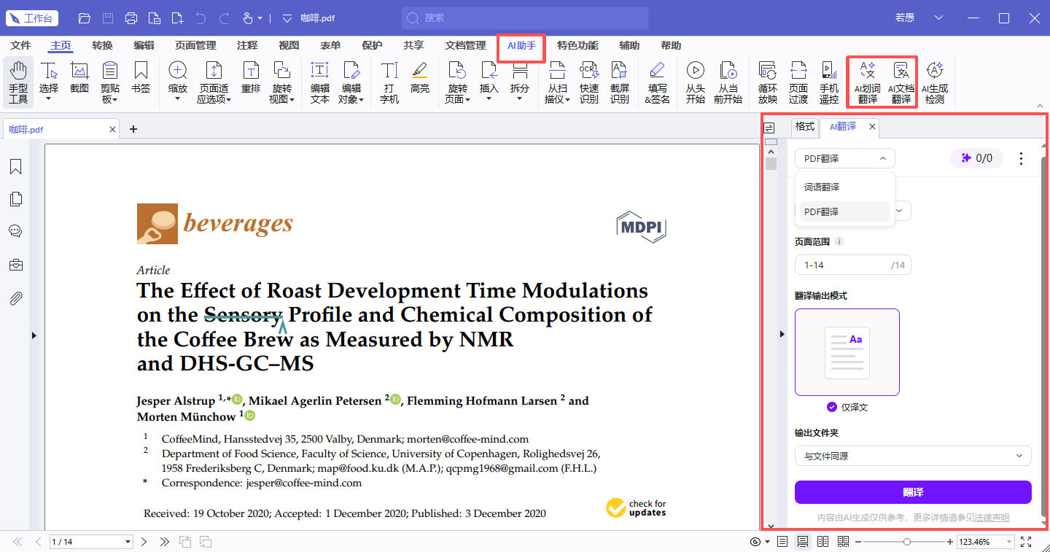The width and height of the screenshot is (1050, 552).
Task: Edit the 1-14 page range field
Action: 852,265
